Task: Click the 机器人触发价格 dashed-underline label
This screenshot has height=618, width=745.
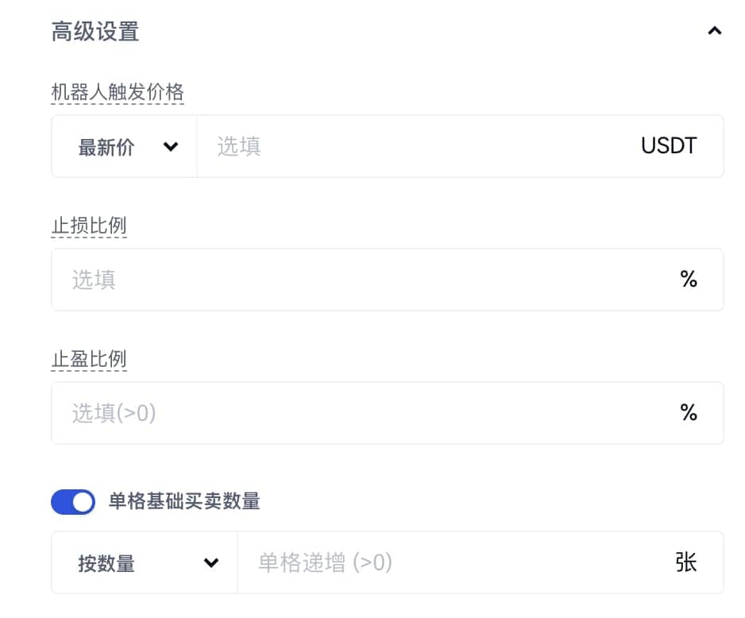Action: (118, 93)
